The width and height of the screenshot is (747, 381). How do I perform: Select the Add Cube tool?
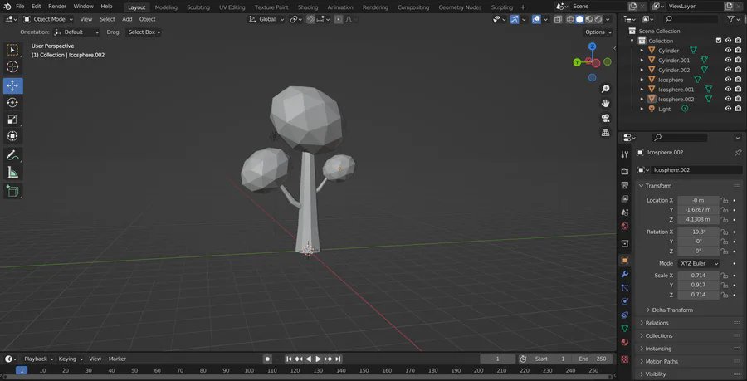click(12, 192)
